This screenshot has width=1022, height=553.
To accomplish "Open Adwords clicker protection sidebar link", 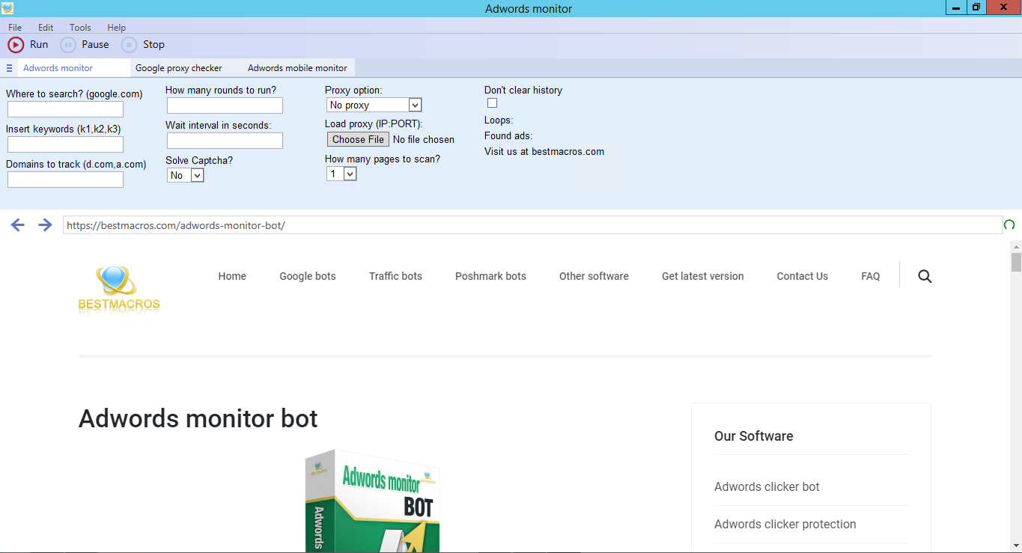I will 785,524.
